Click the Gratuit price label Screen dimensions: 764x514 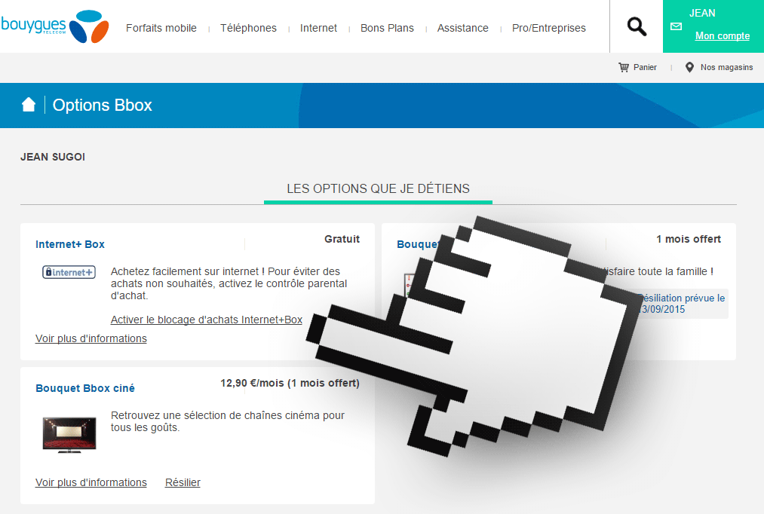pos(342,239)
